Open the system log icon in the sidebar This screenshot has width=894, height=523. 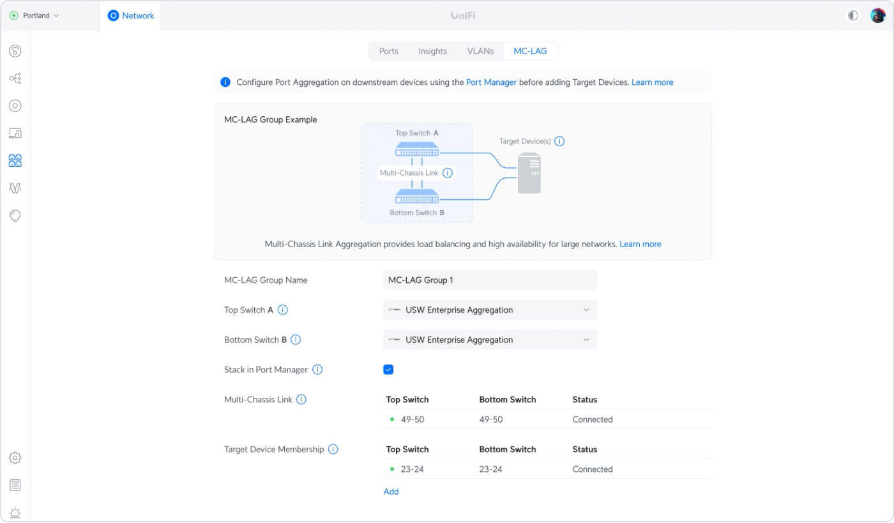click(x=15, y=485)
